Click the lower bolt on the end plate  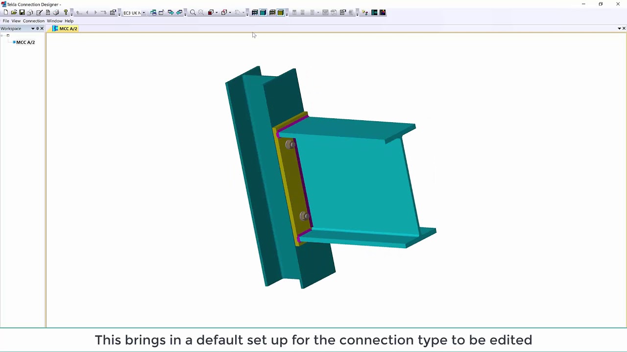304,216
